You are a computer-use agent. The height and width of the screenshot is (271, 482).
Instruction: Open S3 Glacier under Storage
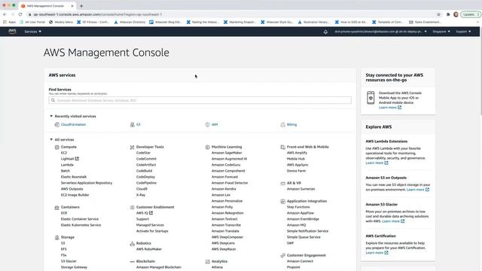click(69, 261)
